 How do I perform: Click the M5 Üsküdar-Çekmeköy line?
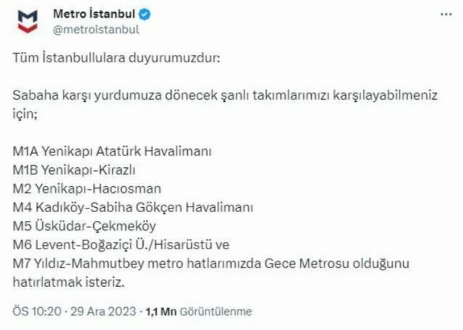coord(84,226)
